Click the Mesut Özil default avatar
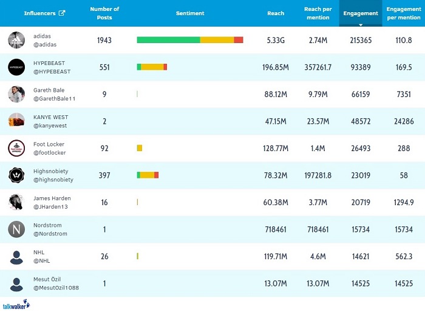The width and height of the screenshot is (425, 315). (x=16, y=283)
